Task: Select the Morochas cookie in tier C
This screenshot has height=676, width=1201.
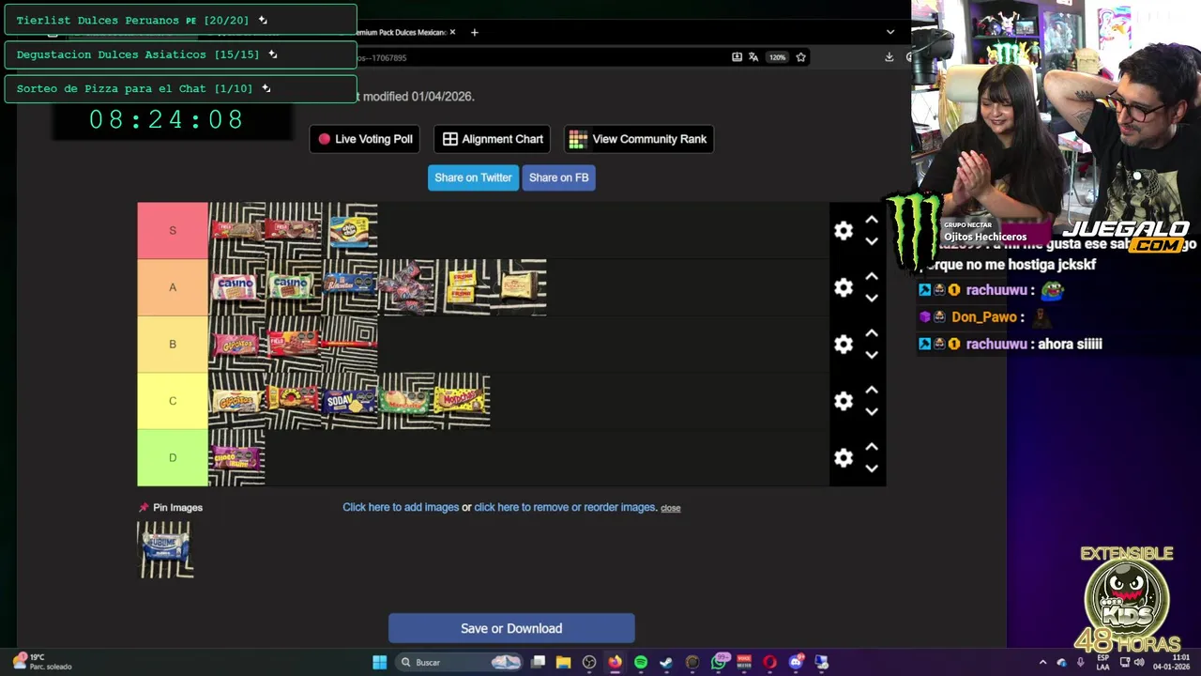Action: [462, 401]
